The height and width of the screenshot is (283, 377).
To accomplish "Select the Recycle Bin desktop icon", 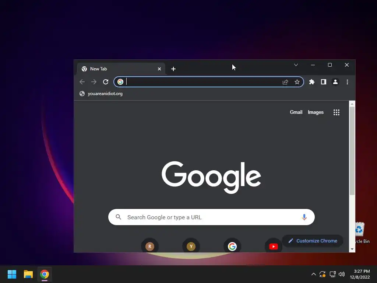I will point(362,233).
